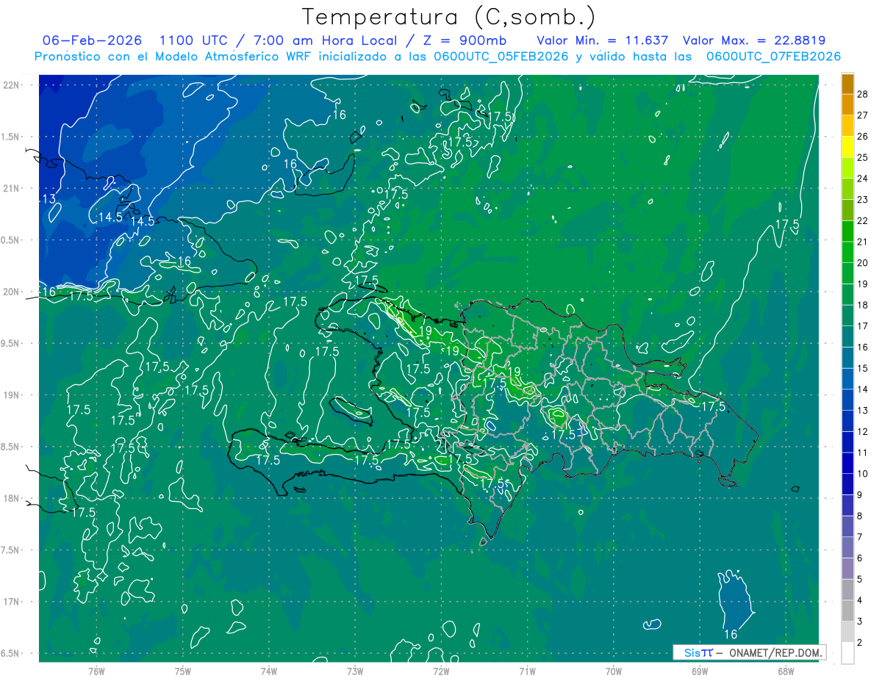Pick the dark blue swatch between 10 and 11
The width and height of the screenshot is (882, 681).
[x=847, y=463]
